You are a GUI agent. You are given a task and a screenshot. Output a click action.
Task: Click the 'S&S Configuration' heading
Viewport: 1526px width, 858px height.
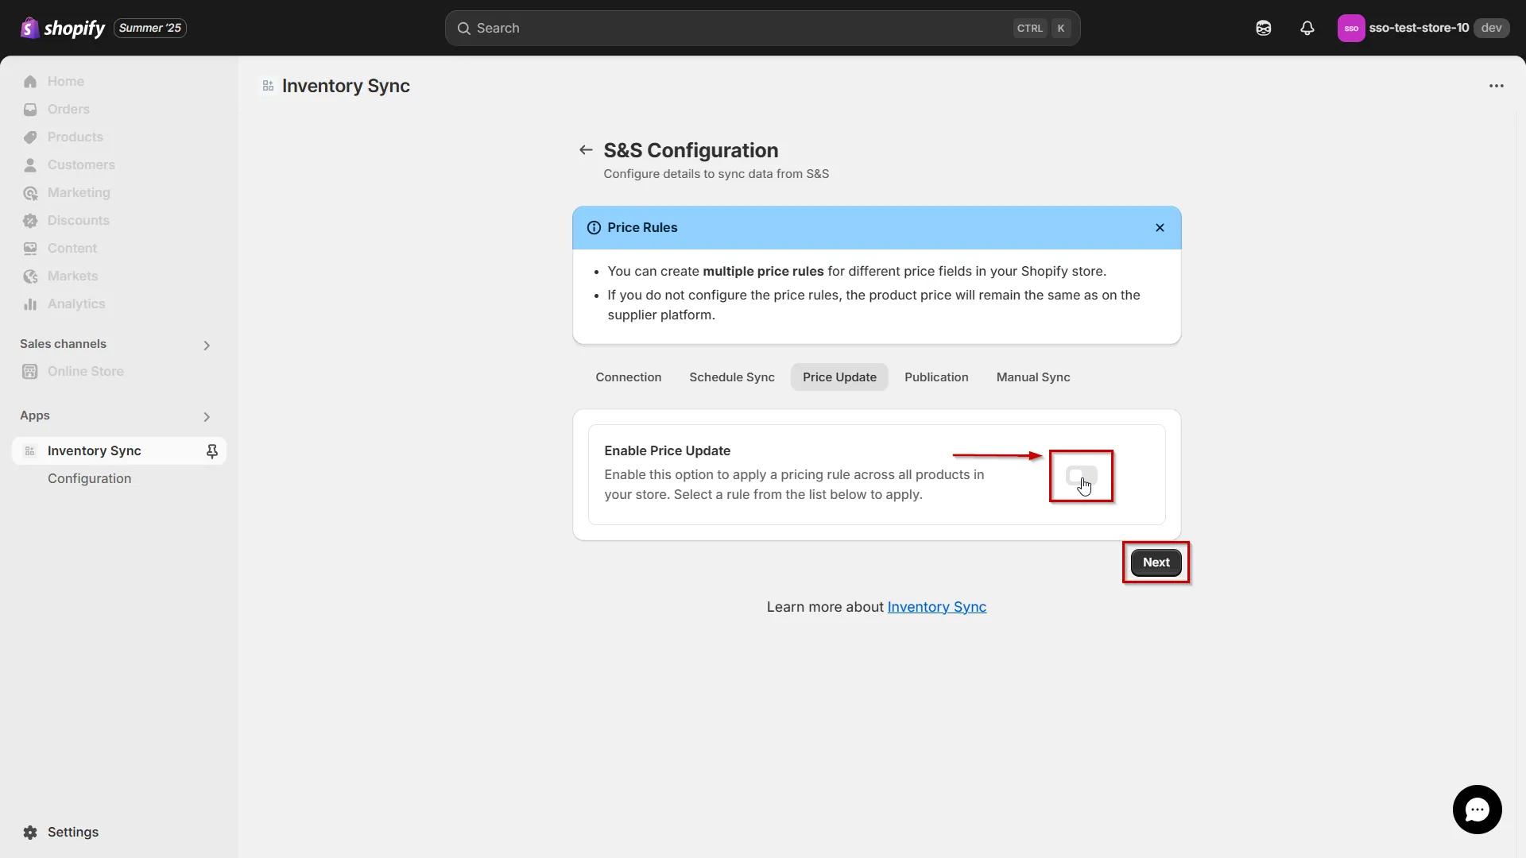pos(691,150)
